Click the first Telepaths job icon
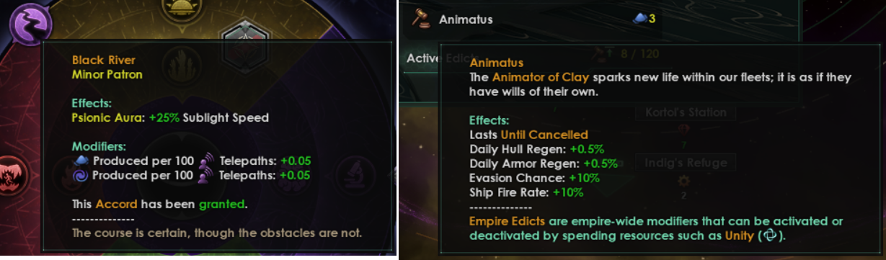The width and height of the screenshot is (886, 260). [207, 161]
